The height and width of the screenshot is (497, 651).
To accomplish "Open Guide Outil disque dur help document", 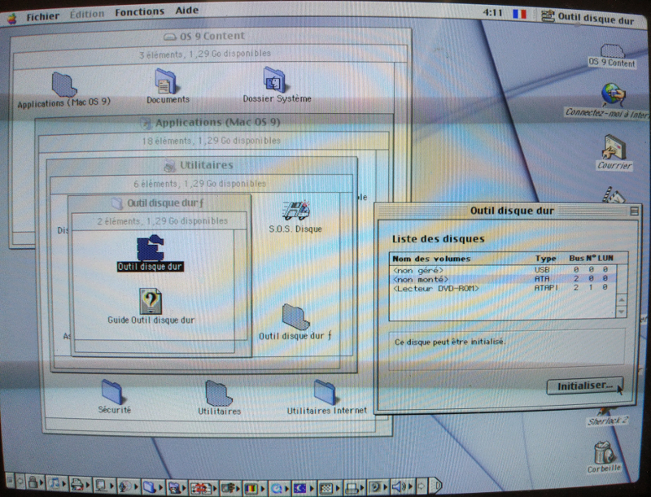I will [x=151, y=301].
